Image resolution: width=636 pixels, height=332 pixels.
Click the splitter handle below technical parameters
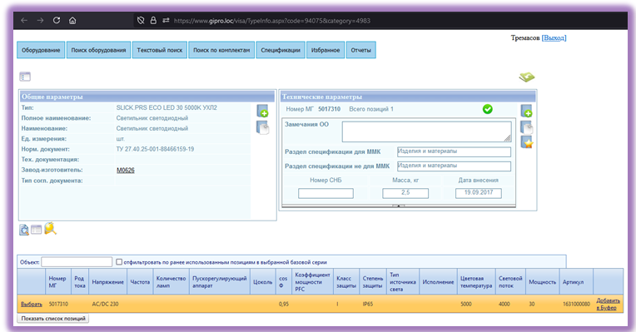[x=399, y=206]
